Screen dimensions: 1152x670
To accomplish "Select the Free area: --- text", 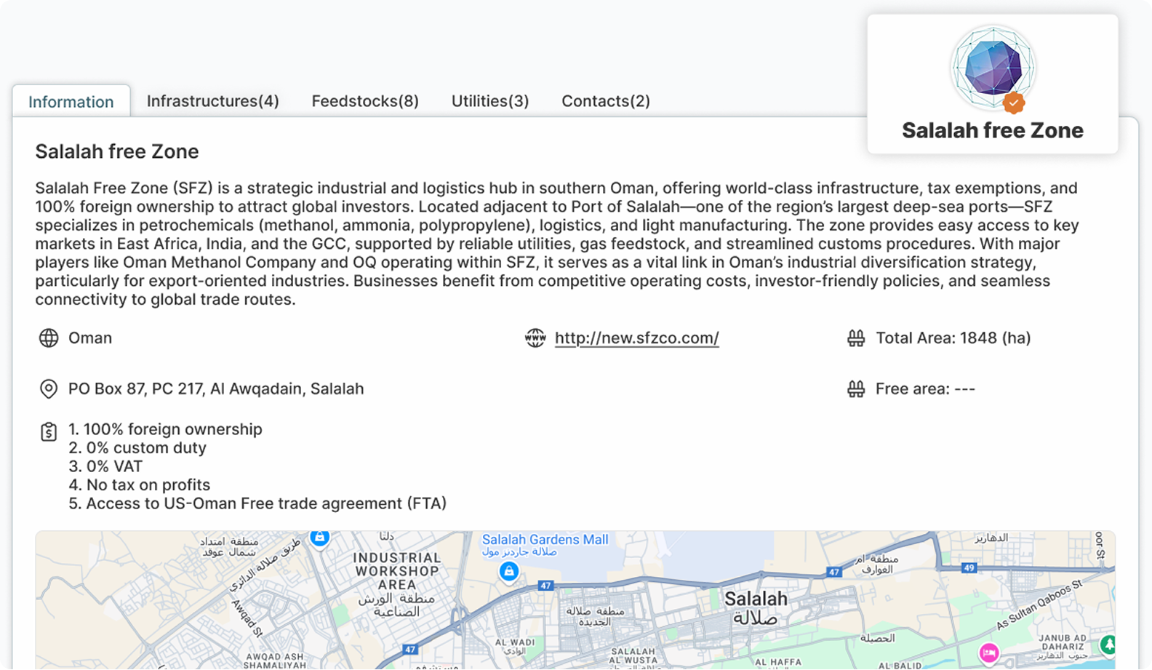I will point(925,389).
